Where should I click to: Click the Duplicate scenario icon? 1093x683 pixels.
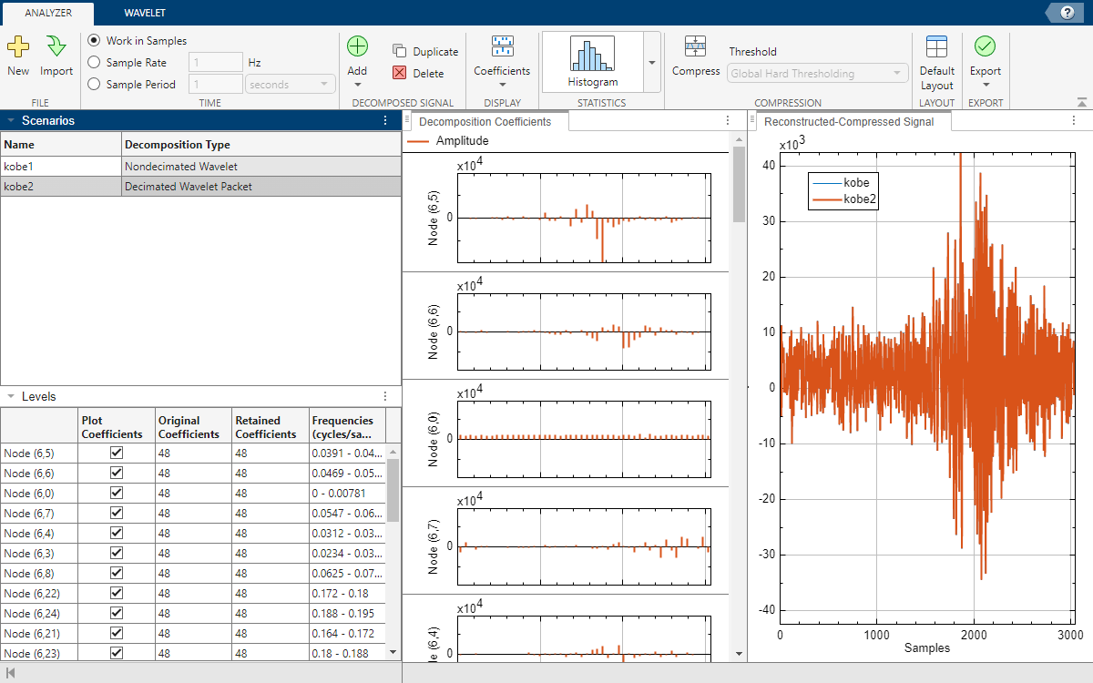[x=400, y=52]
